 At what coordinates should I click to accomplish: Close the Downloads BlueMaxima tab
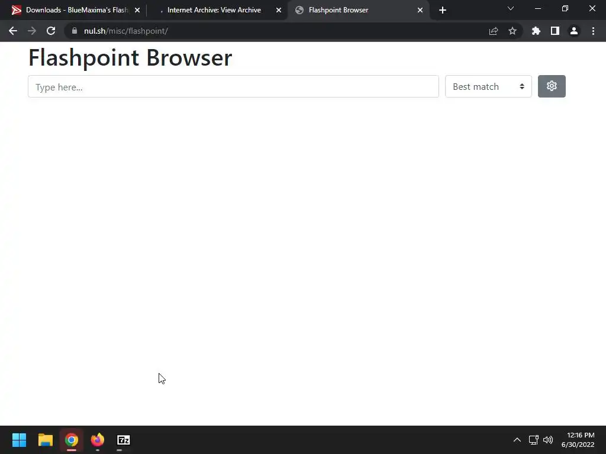pos(137,10)
